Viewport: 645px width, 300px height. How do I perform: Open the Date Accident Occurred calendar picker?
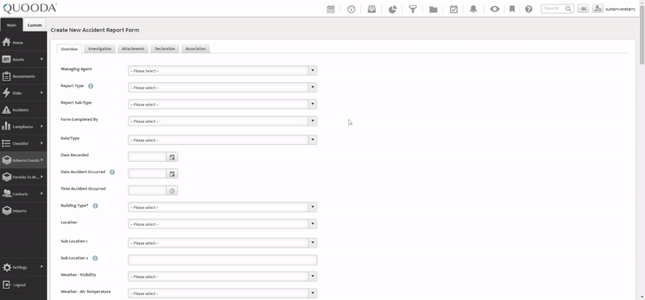(173, 173)
